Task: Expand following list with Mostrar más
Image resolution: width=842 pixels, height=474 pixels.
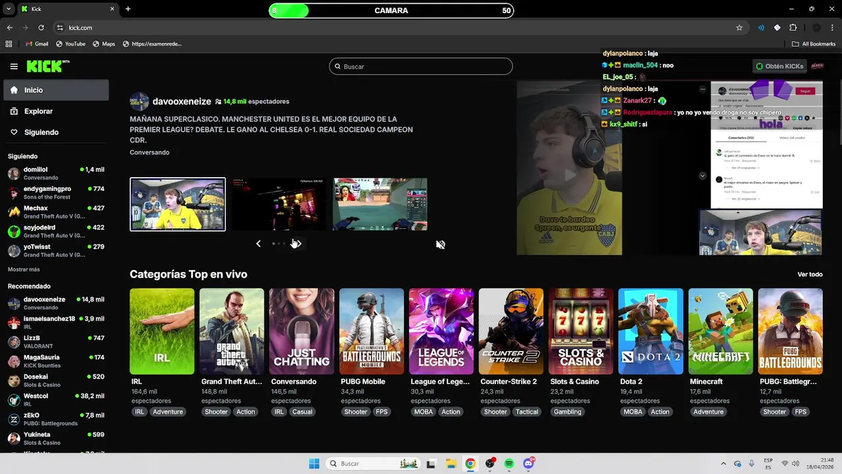Action: click(x=24, y=269)
